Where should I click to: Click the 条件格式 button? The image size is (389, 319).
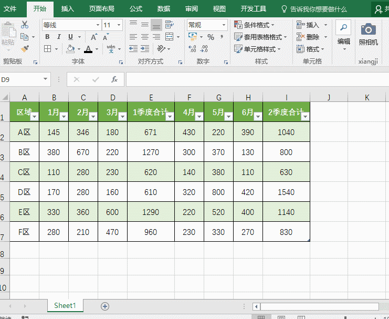click(x=255, y=25)
